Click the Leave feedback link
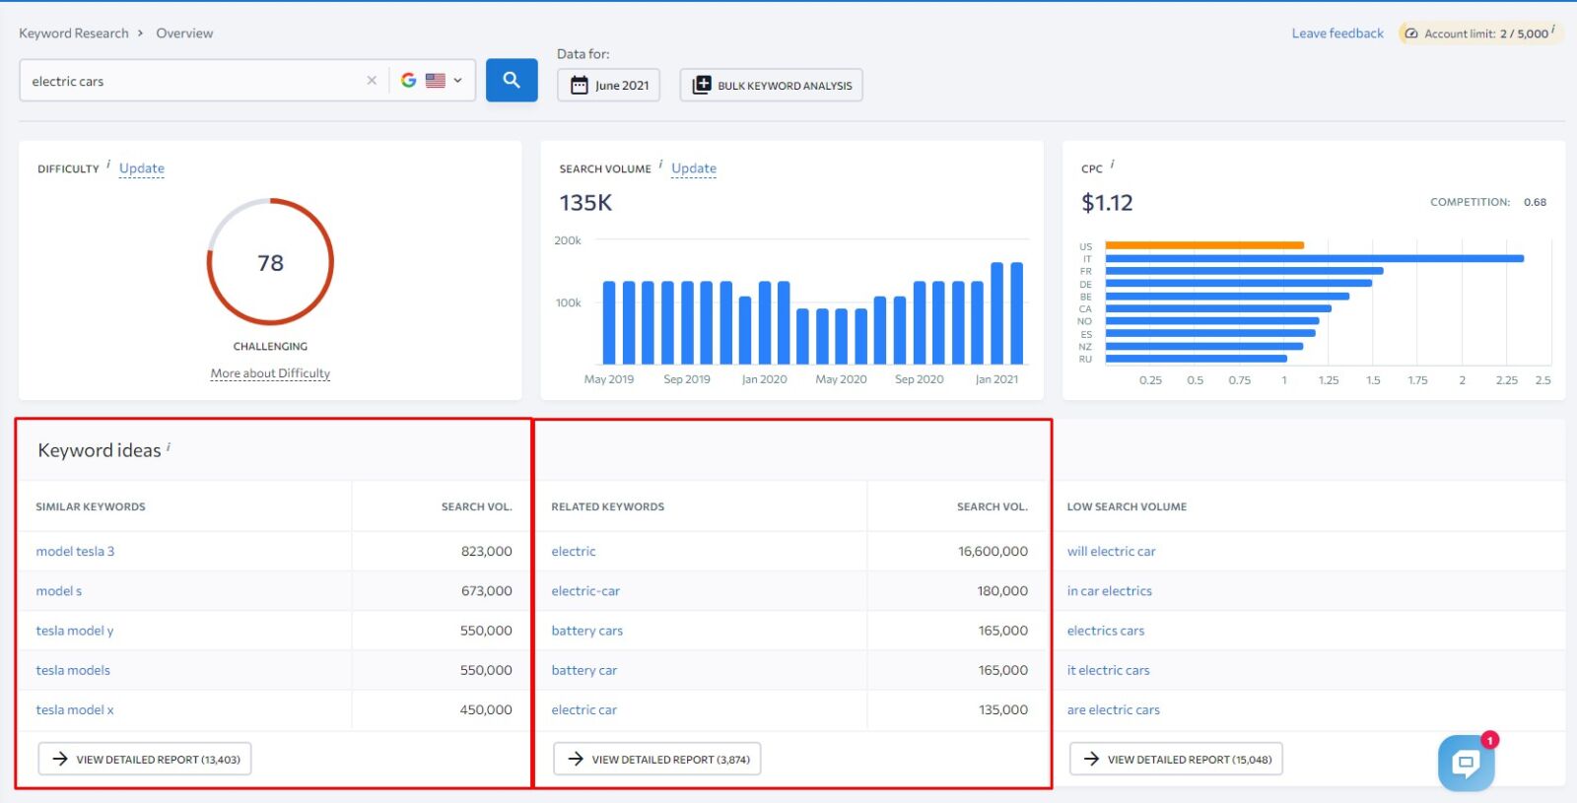Viewport: 1577px width, 803px height. 1337,33
